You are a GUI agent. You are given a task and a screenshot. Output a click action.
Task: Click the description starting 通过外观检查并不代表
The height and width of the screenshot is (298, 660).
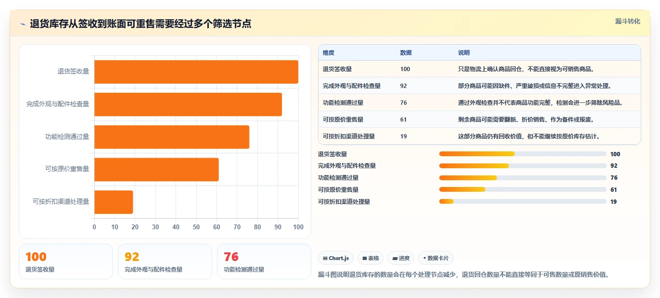pyautogui.click(x=541, y=103)
